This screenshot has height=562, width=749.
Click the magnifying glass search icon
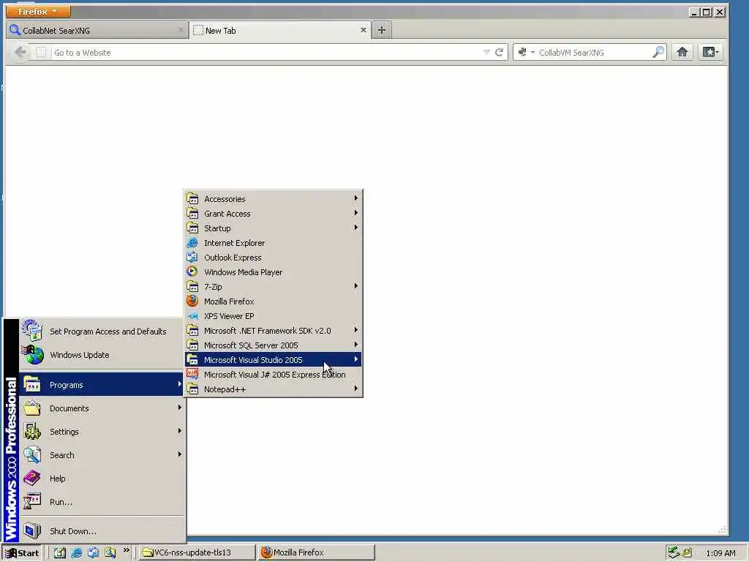point(658,52)
